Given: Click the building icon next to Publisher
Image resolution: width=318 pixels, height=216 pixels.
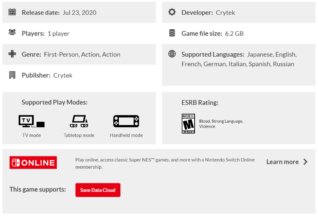Looking at the screenshot, I should tap(12, 75).
